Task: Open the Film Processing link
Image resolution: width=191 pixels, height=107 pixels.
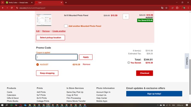Action: point(74,98)
